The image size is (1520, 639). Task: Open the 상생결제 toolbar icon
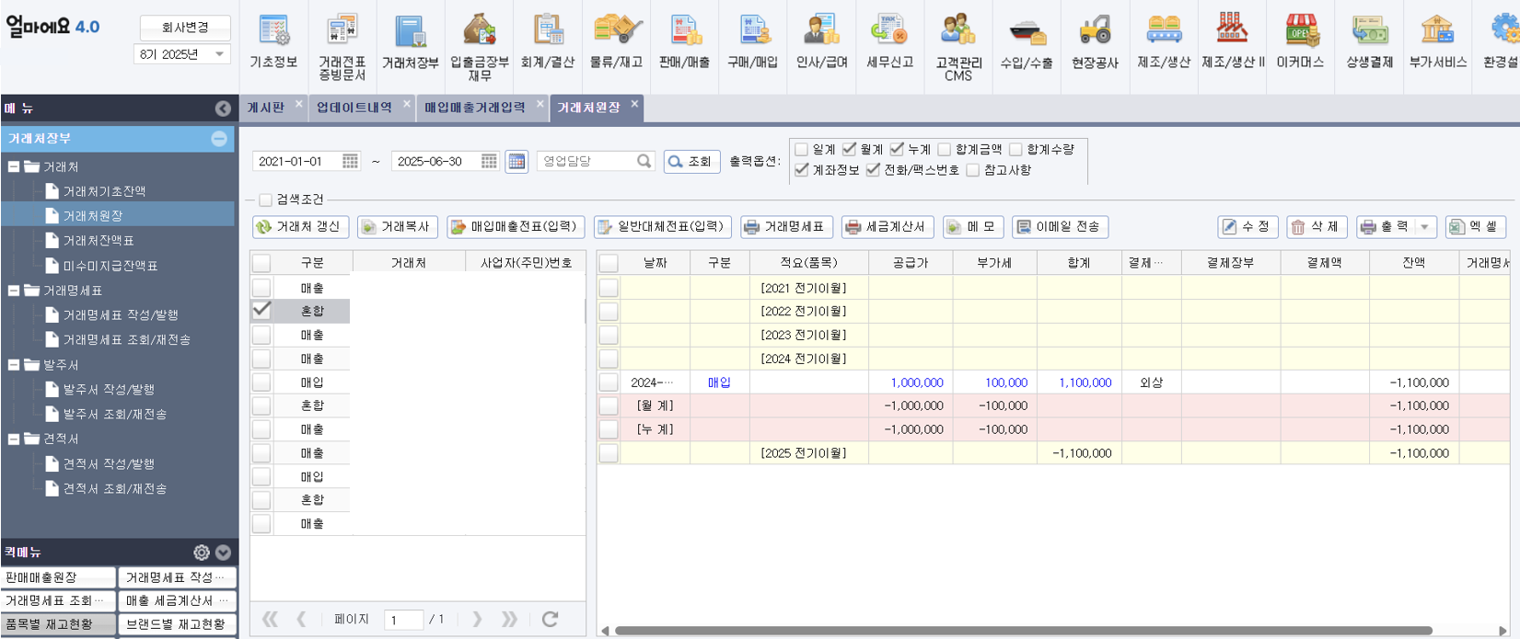pos(1369,40)
